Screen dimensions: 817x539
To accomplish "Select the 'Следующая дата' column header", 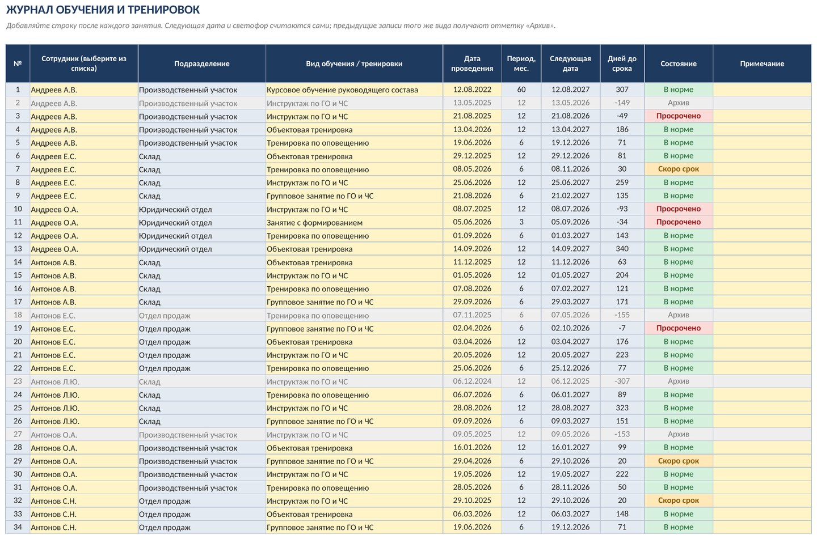I will (570, 63).
